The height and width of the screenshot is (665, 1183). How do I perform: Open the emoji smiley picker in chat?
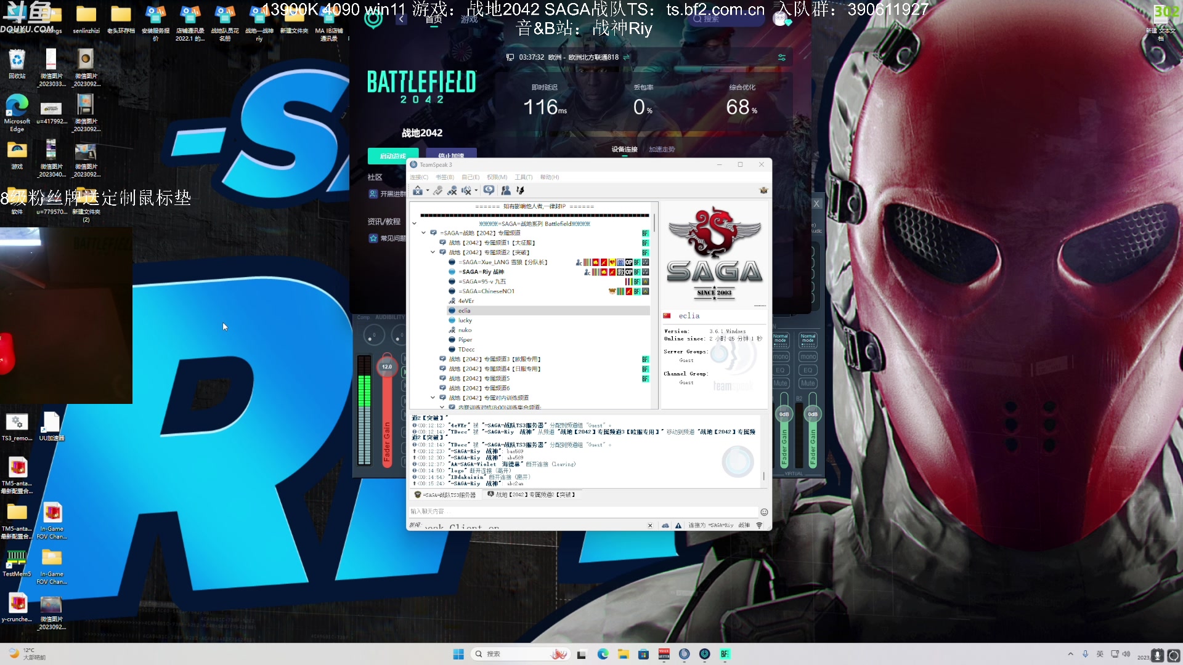coord(764,512)
